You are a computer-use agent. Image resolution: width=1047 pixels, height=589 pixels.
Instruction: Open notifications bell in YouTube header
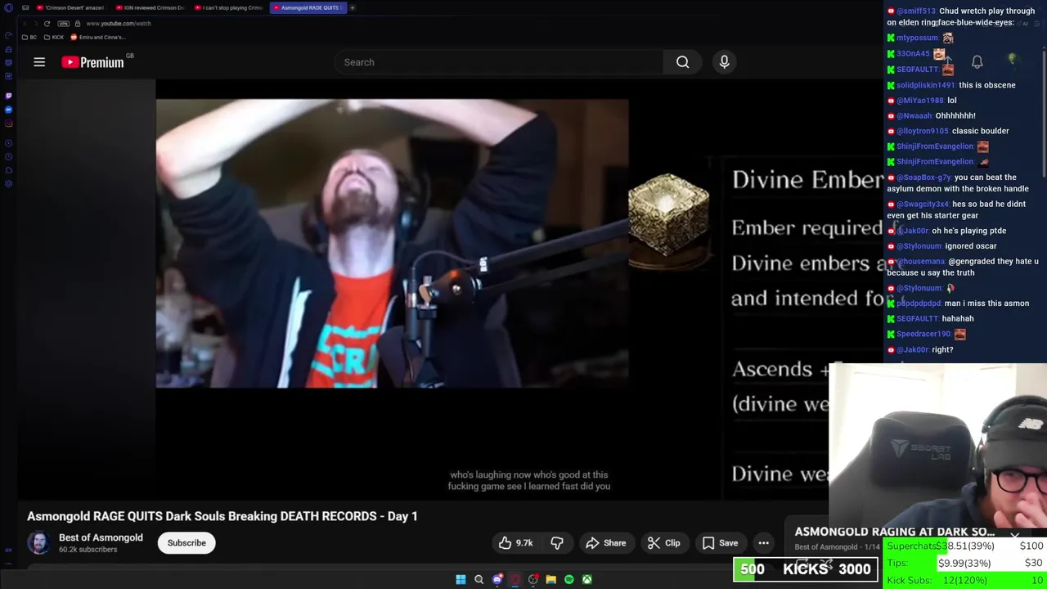click(977, 62)
